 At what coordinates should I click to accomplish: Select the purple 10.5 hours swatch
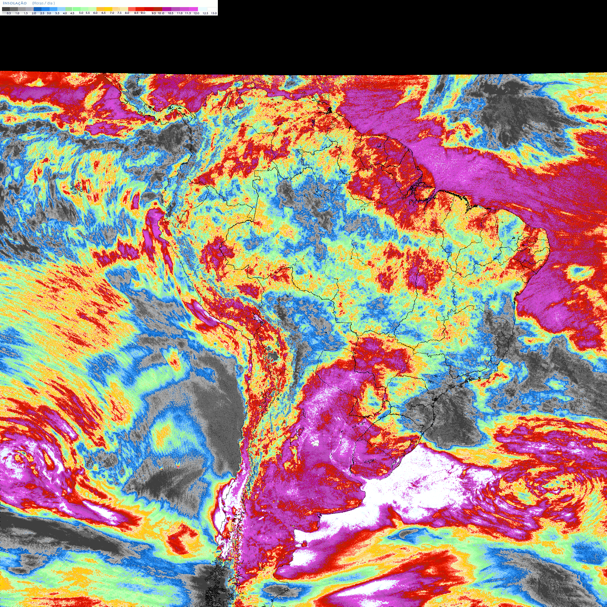click(x=167, y=9)
